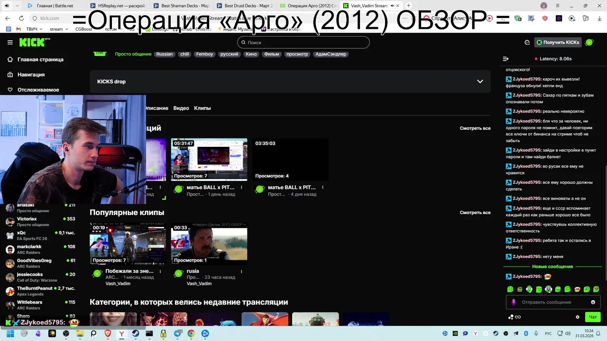Open Steam from the Windows taskbar
The height and width of the screenshot is (341, 607).
[x=136, y=333]
